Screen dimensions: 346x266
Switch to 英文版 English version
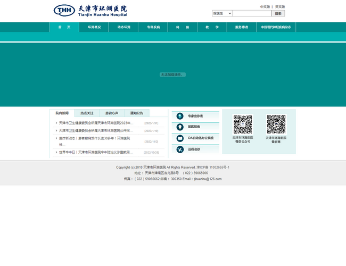(280, 7)
